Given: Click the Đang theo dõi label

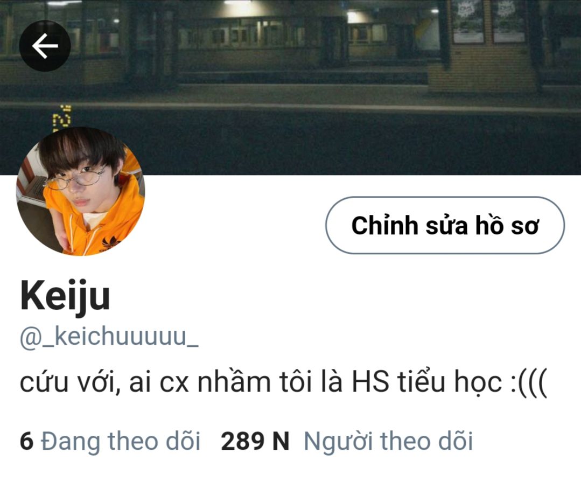Looking at the screenshot, I should click(x=121, y=441).
